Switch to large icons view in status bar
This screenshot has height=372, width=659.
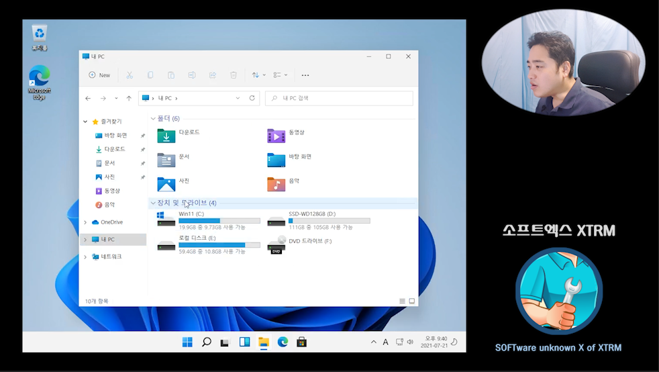tap(412, 301)
